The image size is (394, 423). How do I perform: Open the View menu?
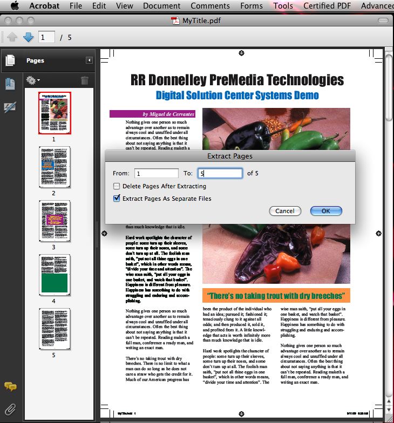(124, 5)
